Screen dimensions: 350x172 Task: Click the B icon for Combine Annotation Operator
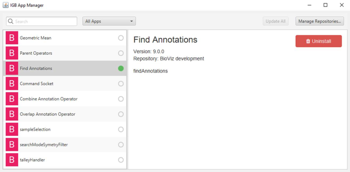[x=12, y=99]
